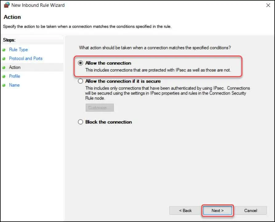275x222 pixels.
Task: Select the Allow the connection radio button
Action: (x=80, y=63)
